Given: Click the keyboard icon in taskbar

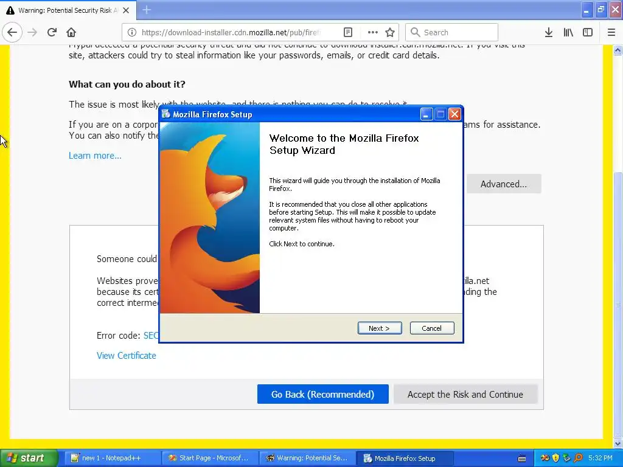Looking at the screenshot, I should click(522, 458).
